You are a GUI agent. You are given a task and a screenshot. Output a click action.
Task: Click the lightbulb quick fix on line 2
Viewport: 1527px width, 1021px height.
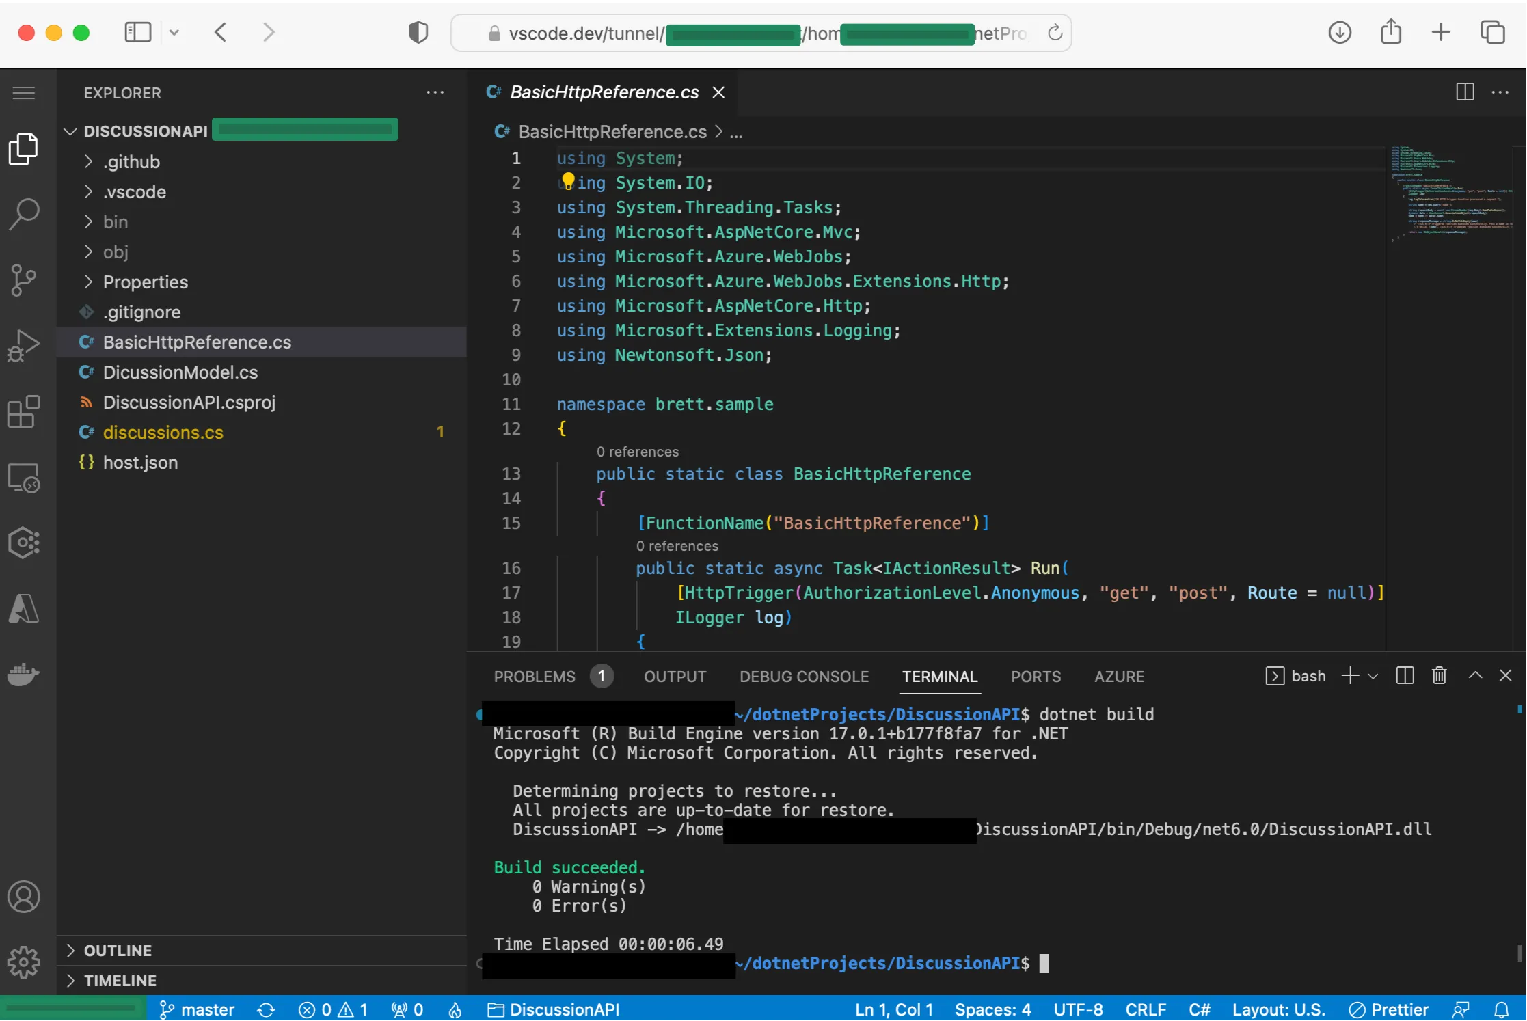[568, 180]
